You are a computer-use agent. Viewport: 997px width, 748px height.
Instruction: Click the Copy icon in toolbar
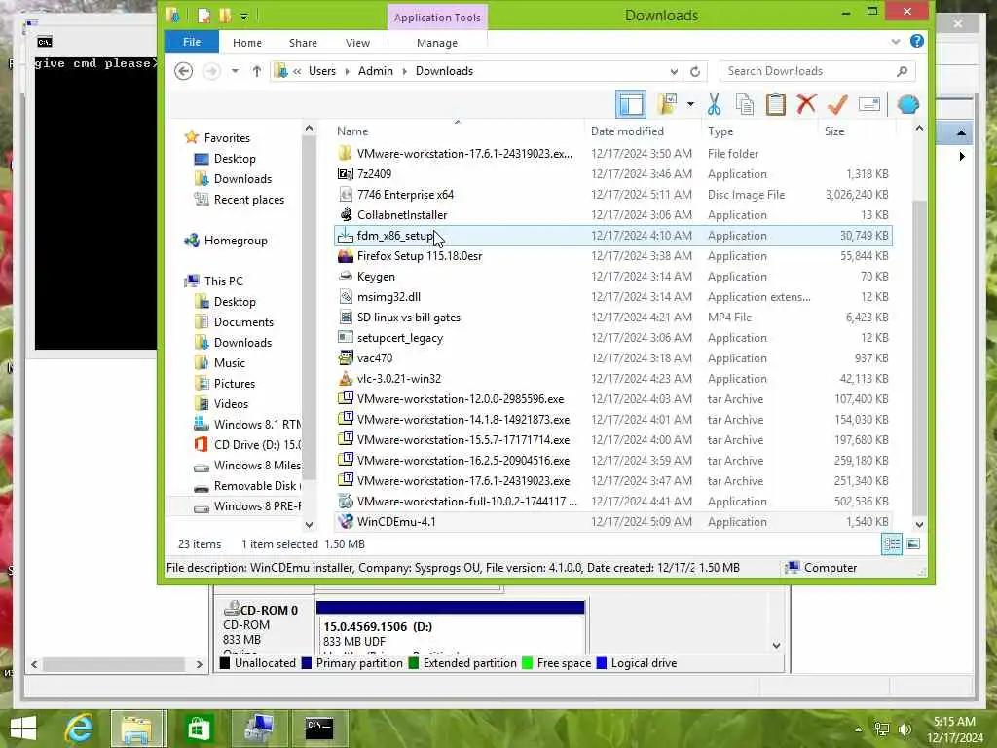745,104
